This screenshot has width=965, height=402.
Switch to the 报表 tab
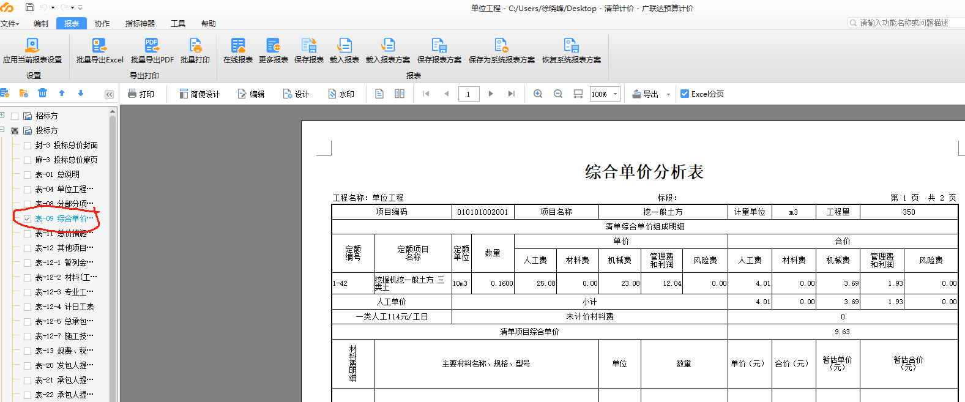[72, 23]
